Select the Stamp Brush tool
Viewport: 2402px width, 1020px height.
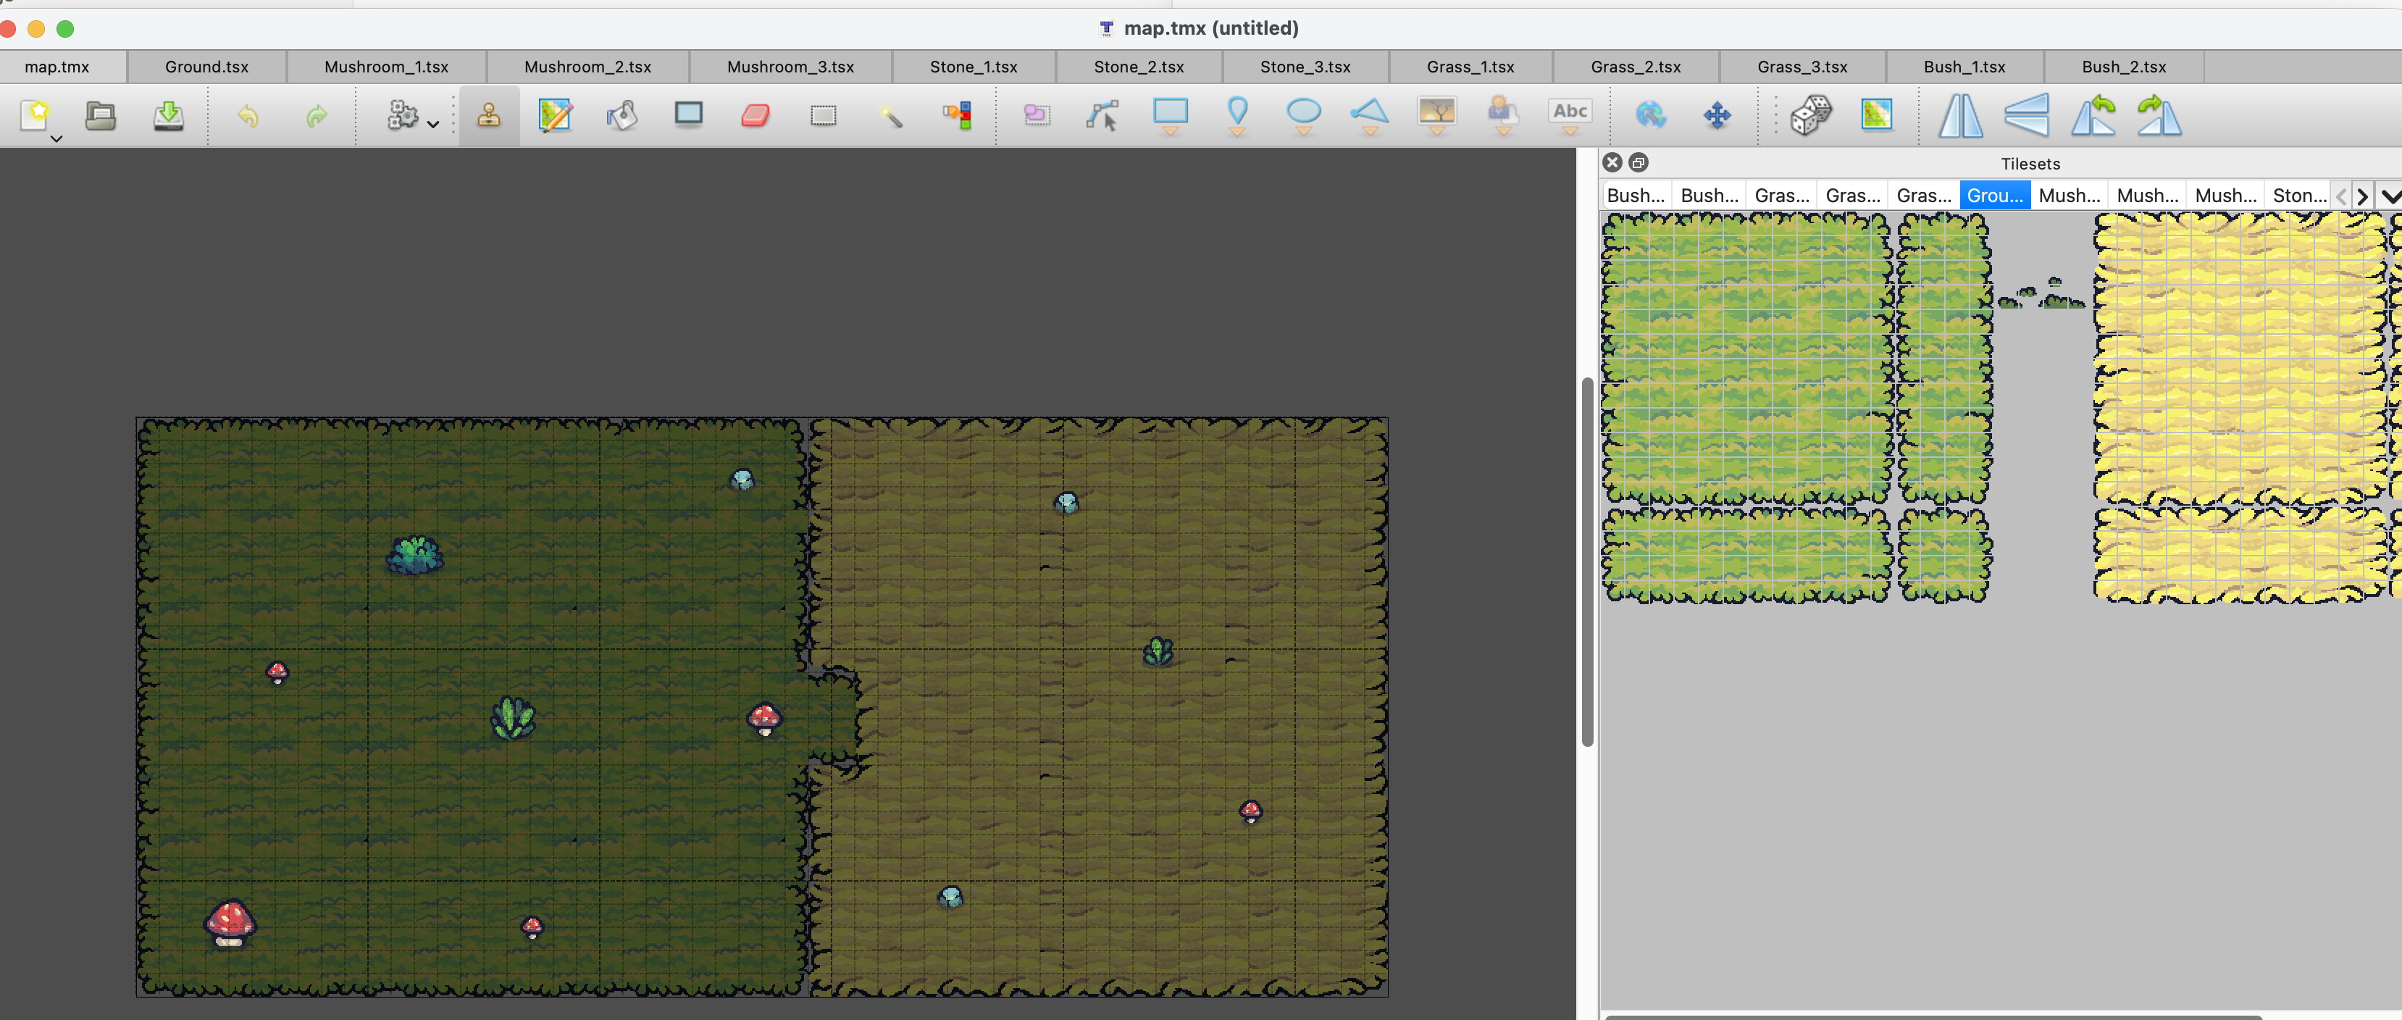(487, 114)
